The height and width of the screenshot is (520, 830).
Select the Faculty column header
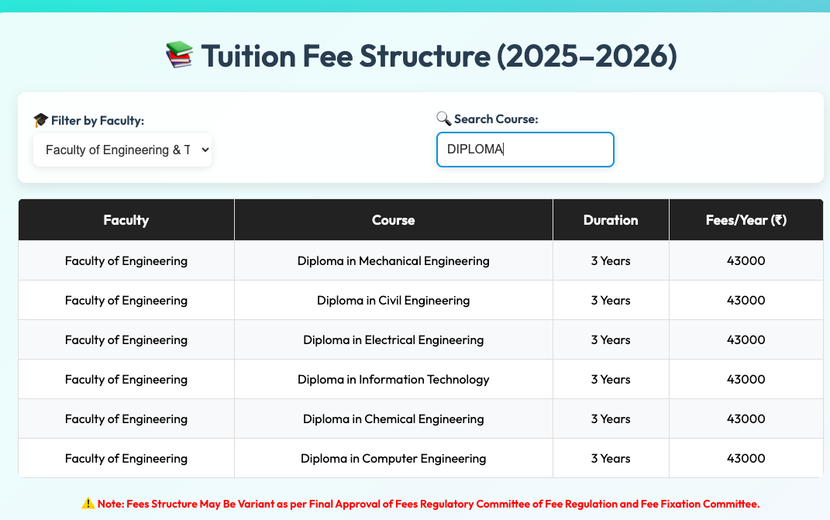click(126, 220)
